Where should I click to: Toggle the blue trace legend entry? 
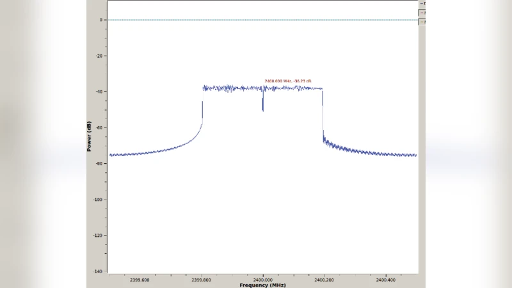click(422, 3)
